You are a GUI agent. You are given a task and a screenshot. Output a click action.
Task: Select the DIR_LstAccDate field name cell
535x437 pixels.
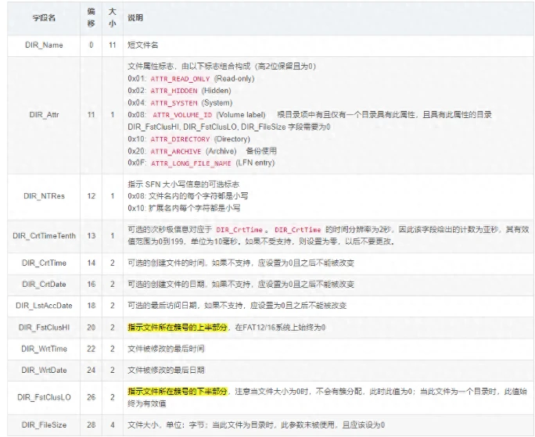coord(46,306)
